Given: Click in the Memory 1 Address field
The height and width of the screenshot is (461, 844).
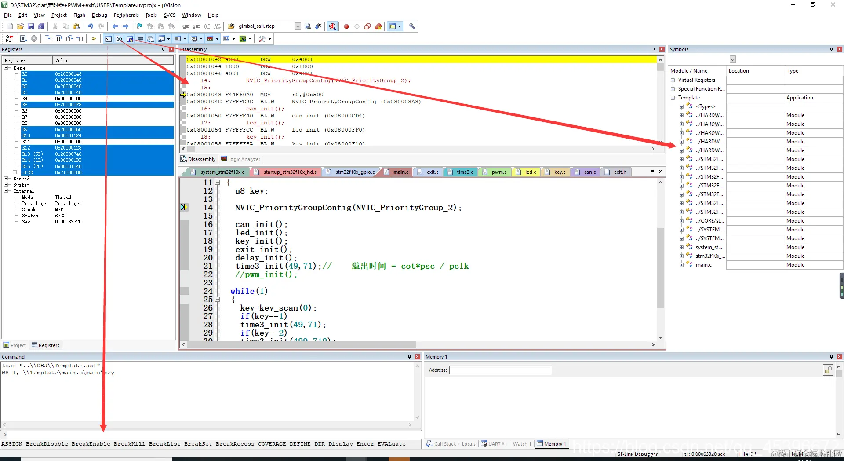Looking at the screenshot, I should tap(500, 370).
